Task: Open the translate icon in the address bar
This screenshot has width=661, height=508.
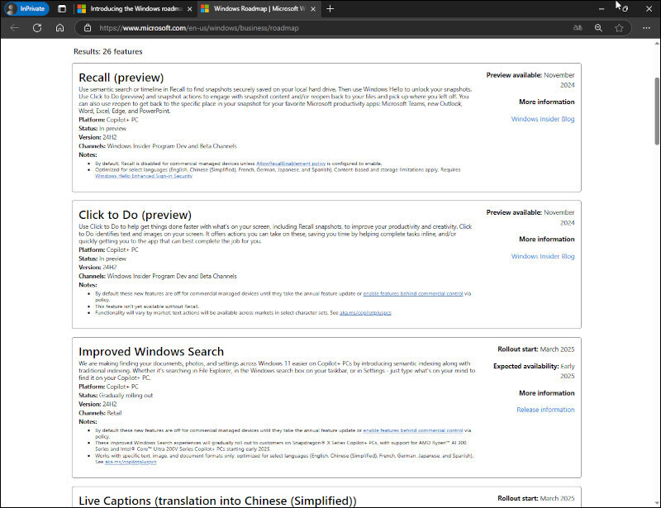Action: click(578, 28)
